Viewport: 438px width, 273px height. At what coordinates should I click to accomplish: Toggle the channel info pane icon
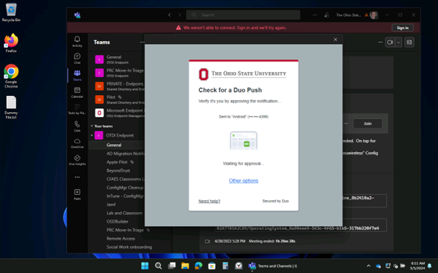coord(409,42)
